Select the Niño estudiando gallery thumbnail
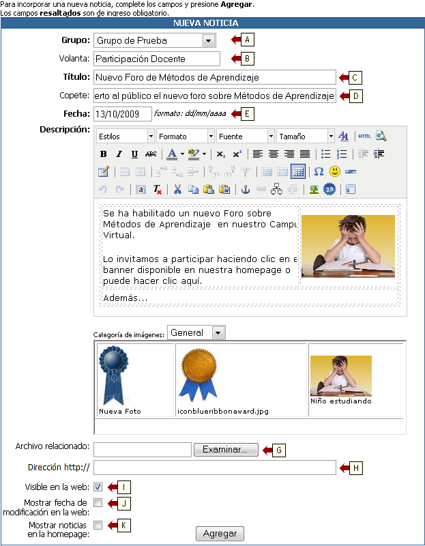The image size is (425, 546). tap(341, 376)
